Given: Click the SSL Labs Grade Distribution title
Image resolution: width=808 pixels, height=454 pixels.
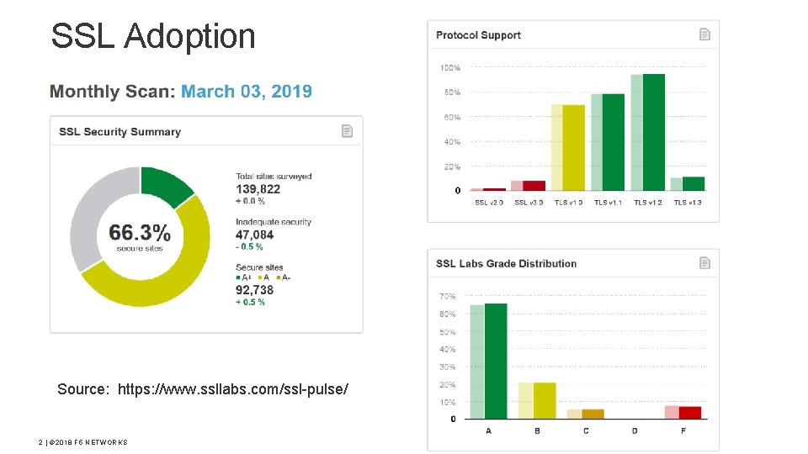Looking at the screenshot, I should tap(506, 263).
